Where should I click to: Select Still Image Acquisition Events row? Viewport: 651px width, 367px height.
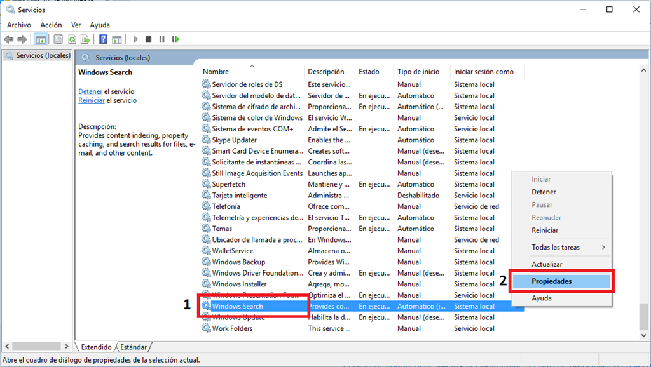362,173
